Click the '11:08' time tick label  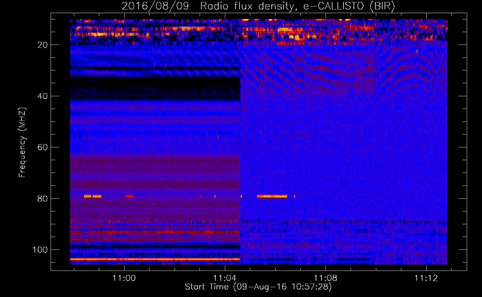(326, 278)
